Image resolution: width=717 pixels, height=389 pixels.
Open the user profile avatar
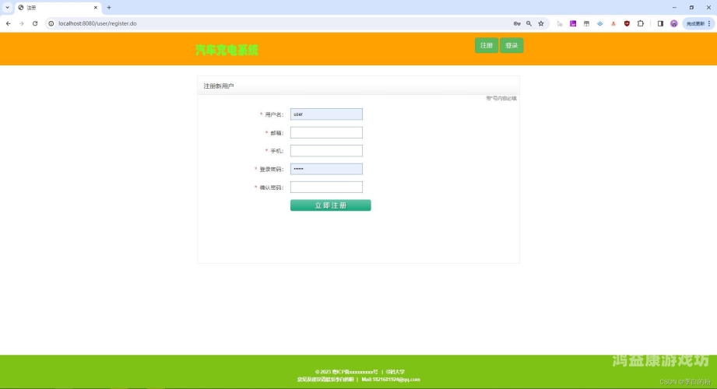coord(674,23)
